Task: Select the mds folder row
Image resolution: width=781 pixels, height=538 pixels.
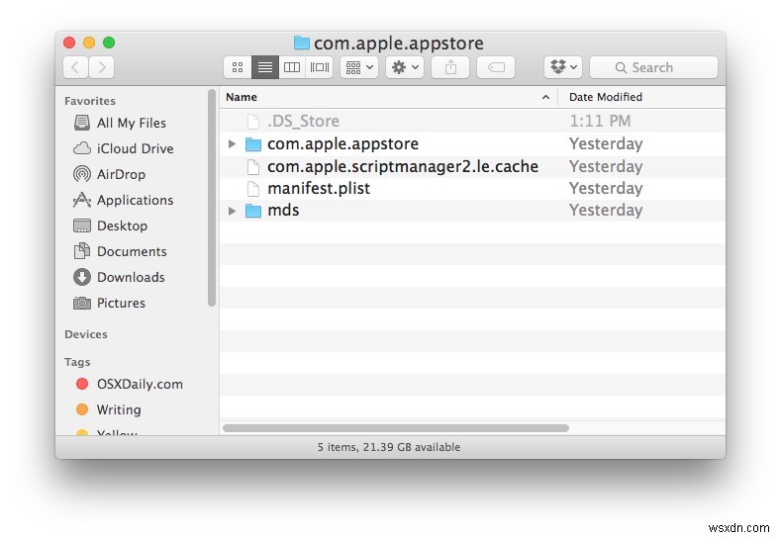Action: point(472,210)
